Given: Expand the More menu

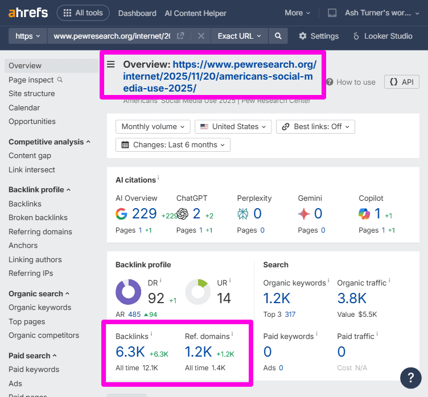Looking at the screenshot, I should pyautogui.click(x=297, y=13).
